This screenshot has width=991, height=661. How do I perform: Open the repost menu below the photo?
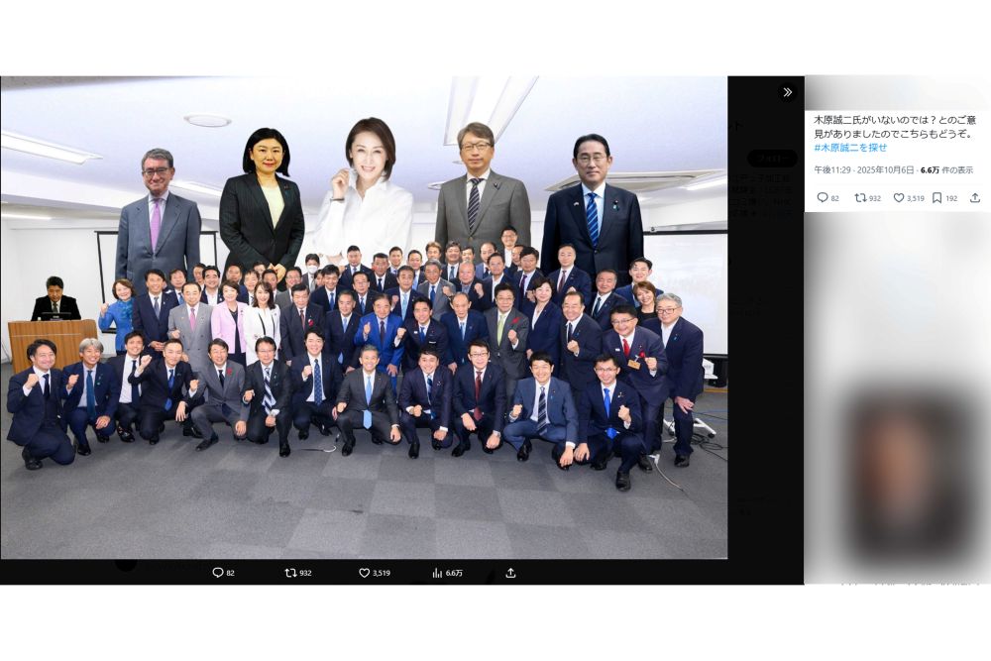coord(290,573)
